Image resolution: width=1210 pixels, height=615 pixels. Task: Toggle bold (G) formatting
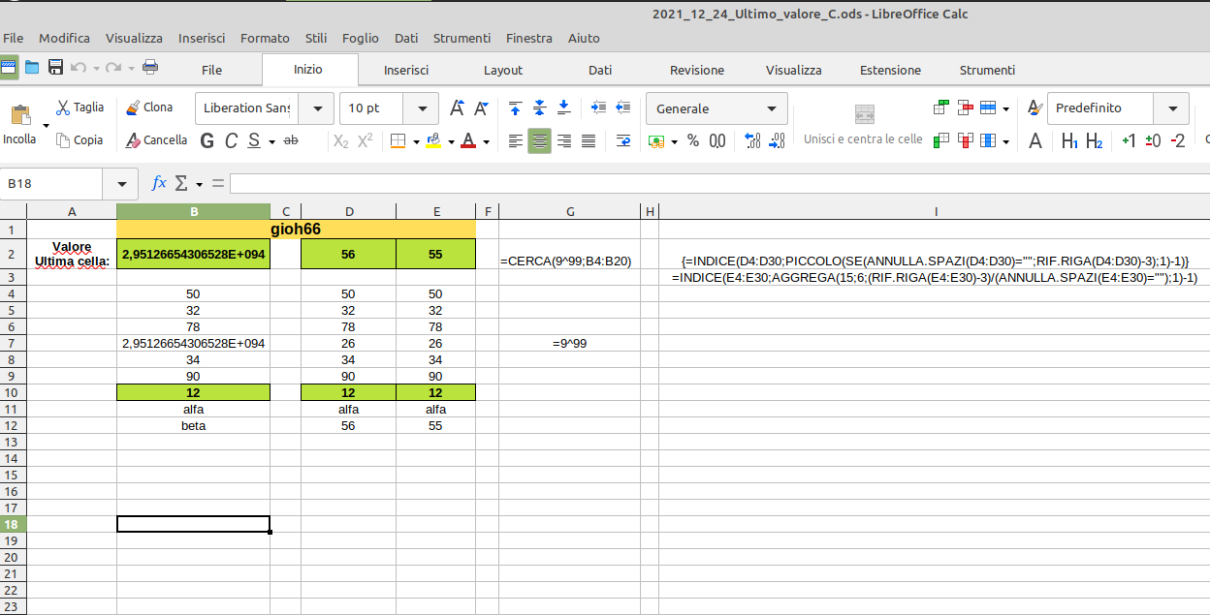pos(207,141)
